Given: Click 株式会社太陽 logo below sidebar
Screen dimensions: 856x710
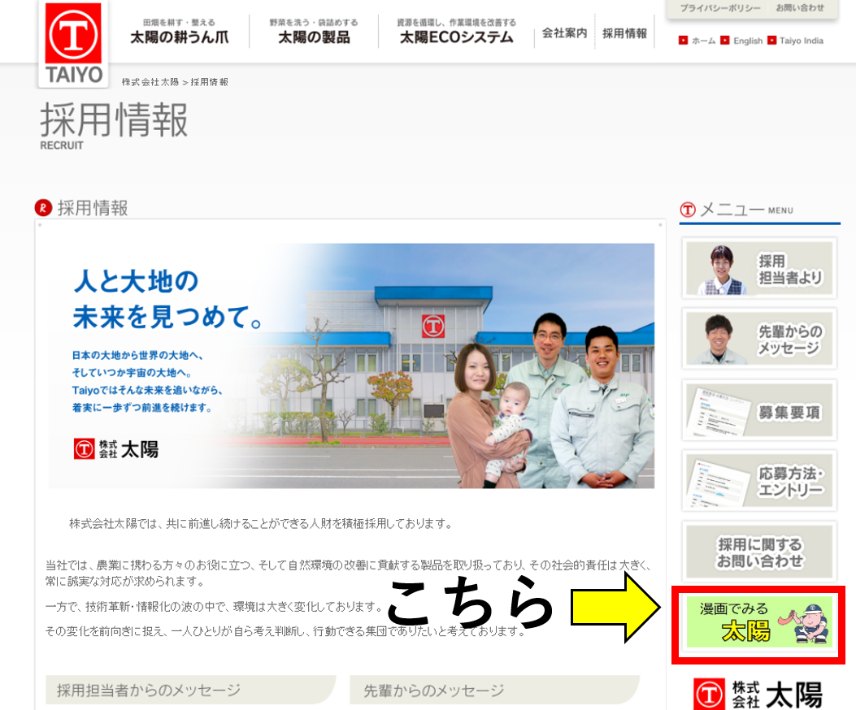Looking at the screenshot, I should click(758, 695).
